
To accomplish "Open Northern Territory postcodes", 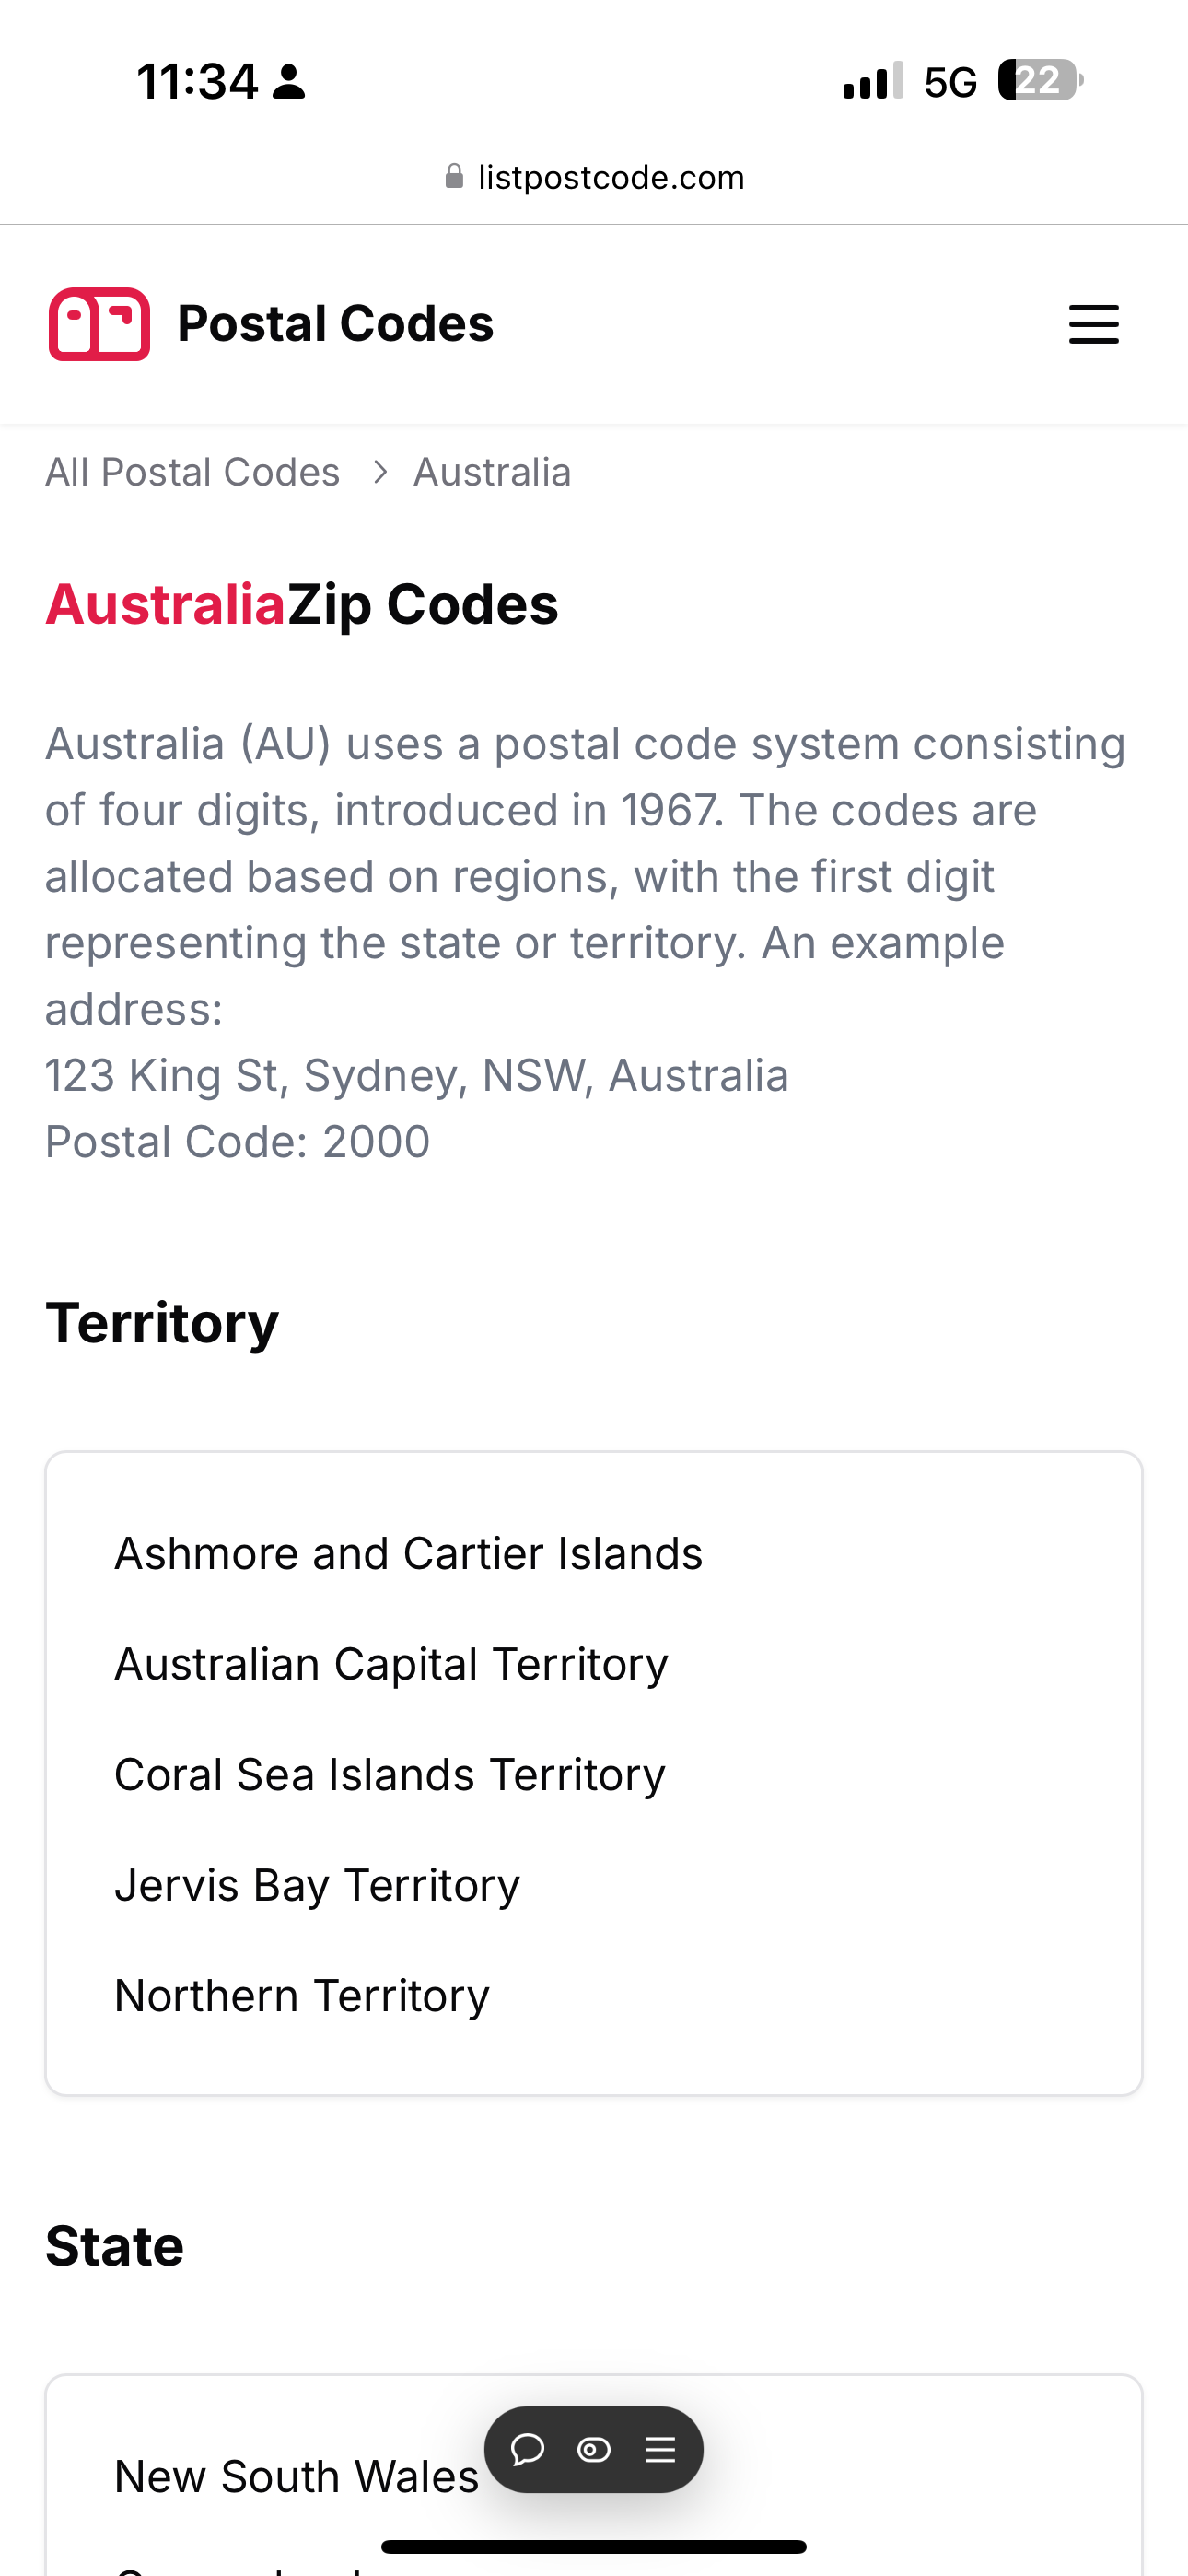I will 302,1995.
